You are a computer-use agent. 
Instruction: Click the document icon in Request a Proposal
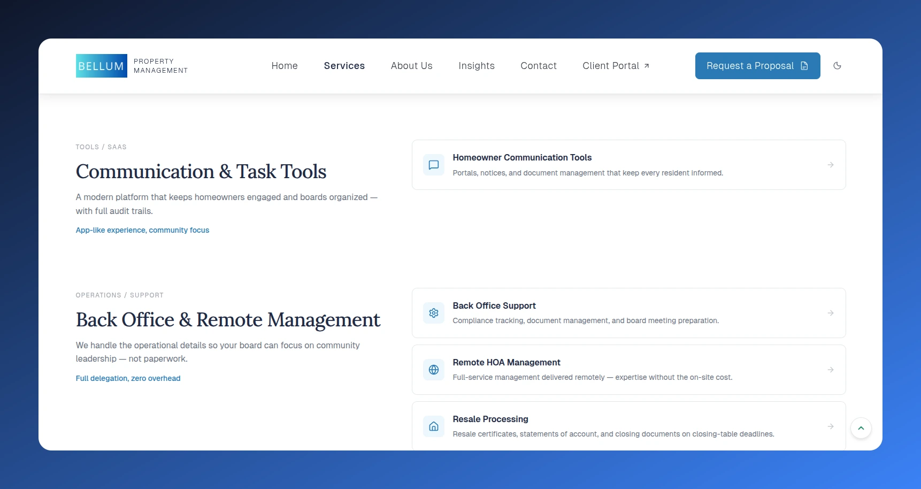click(804, 66)
